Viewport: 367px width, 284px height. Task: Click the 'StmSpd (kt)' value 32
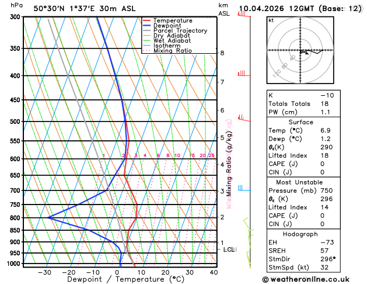tap(324, 268)
